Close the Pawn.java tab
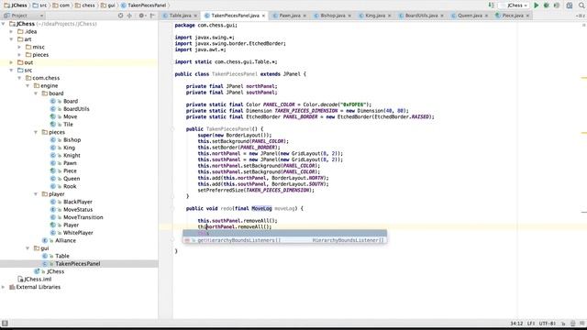Image resolution: width=587 pixels, height=330 pixels. point(305,16)
